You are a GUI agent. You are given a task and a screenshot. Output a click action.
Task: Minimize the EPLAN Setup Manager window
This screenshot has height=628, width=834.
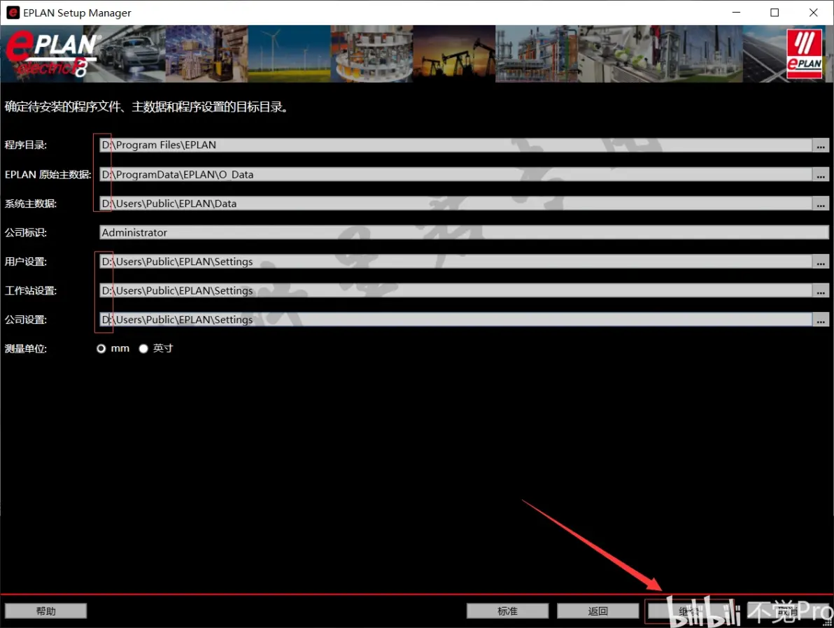(736, 13)
